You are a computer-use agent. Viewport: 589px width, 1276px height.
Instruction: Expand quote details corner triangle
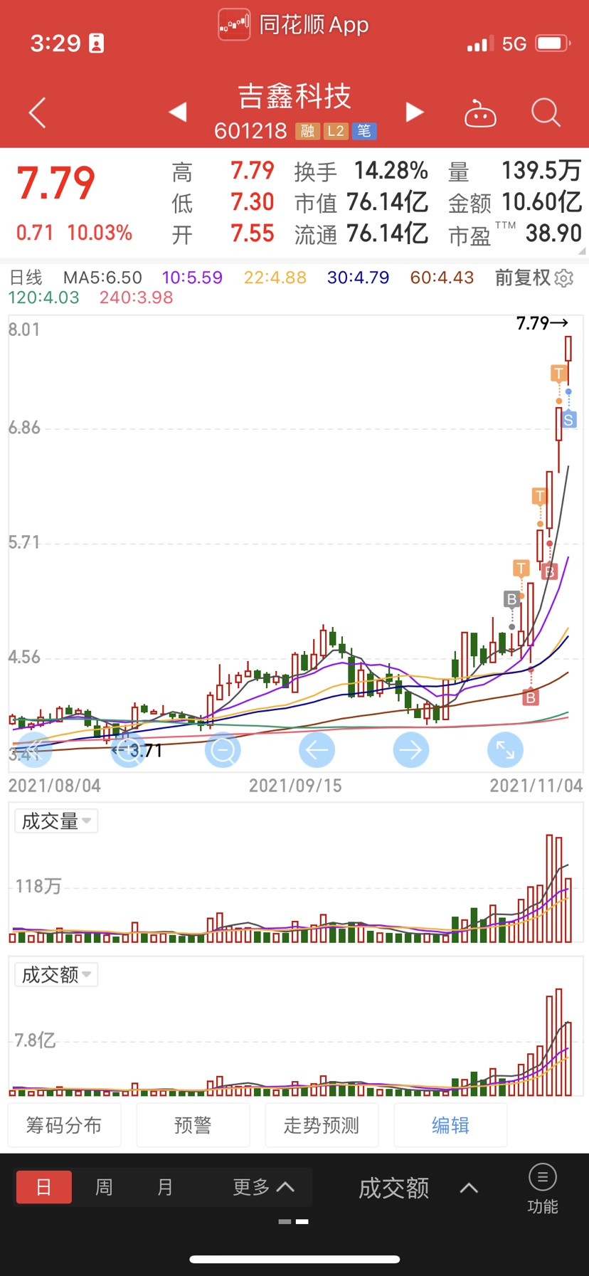582,251
